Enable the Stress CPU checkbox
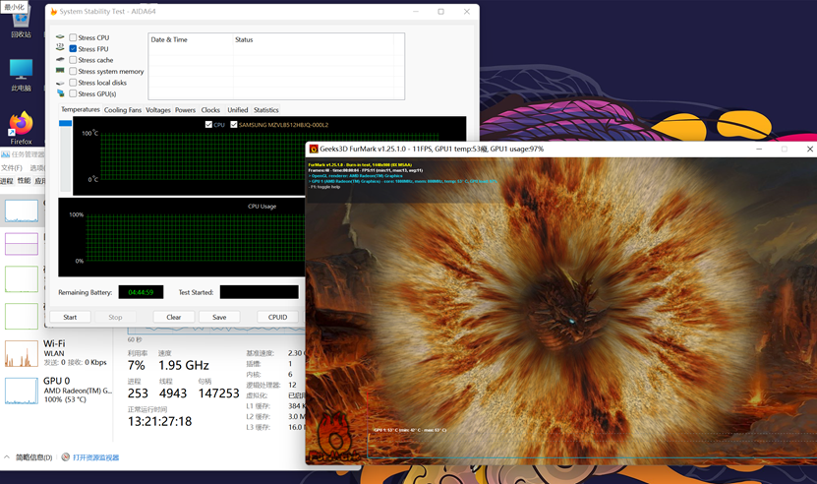817x484 pixels. click(73, 37)
